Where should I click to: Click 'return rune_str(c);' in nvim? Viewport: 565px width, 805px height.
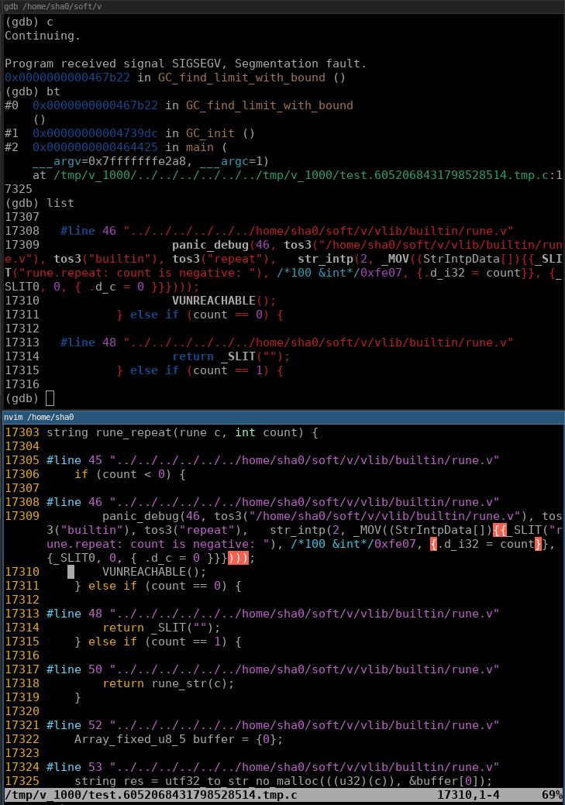[168, 684]
